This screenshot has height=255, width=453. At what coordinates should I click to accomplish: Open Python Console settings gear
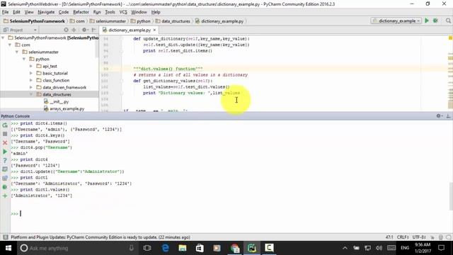point(439,116)
